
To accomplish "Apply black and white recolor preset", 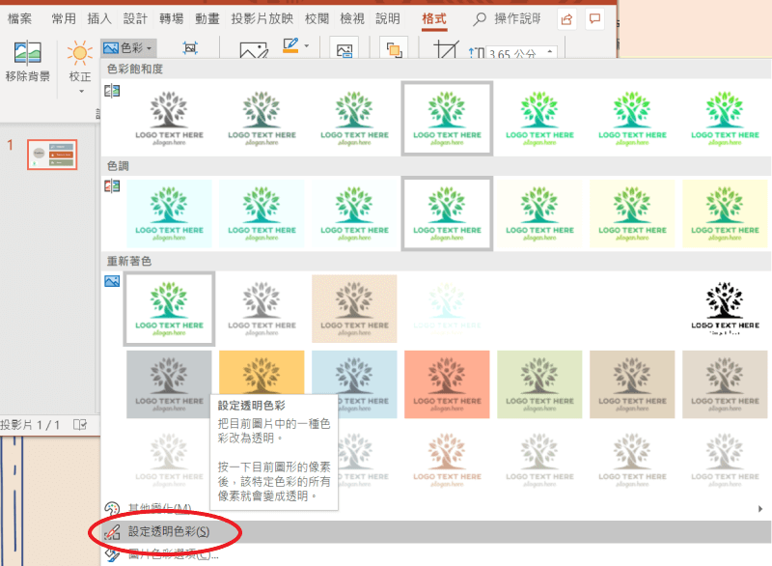I will pyautogui.click(x=725, y=308).
